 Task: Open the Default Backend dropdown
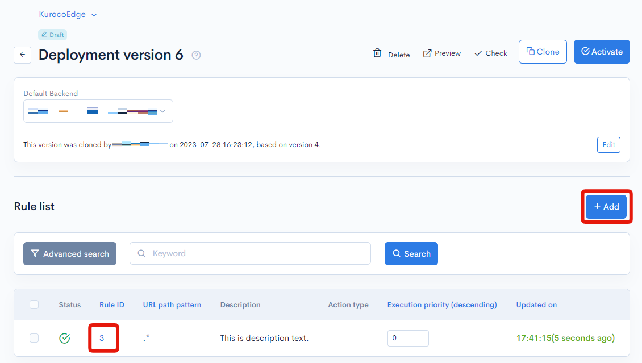98,111
